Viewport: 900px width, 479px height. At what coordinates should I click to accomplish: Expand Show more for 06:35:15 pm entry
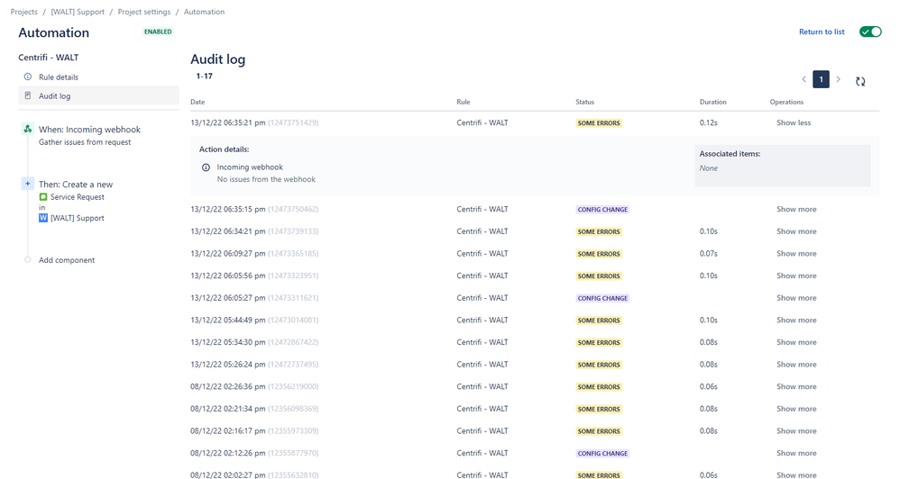point(796,209)
